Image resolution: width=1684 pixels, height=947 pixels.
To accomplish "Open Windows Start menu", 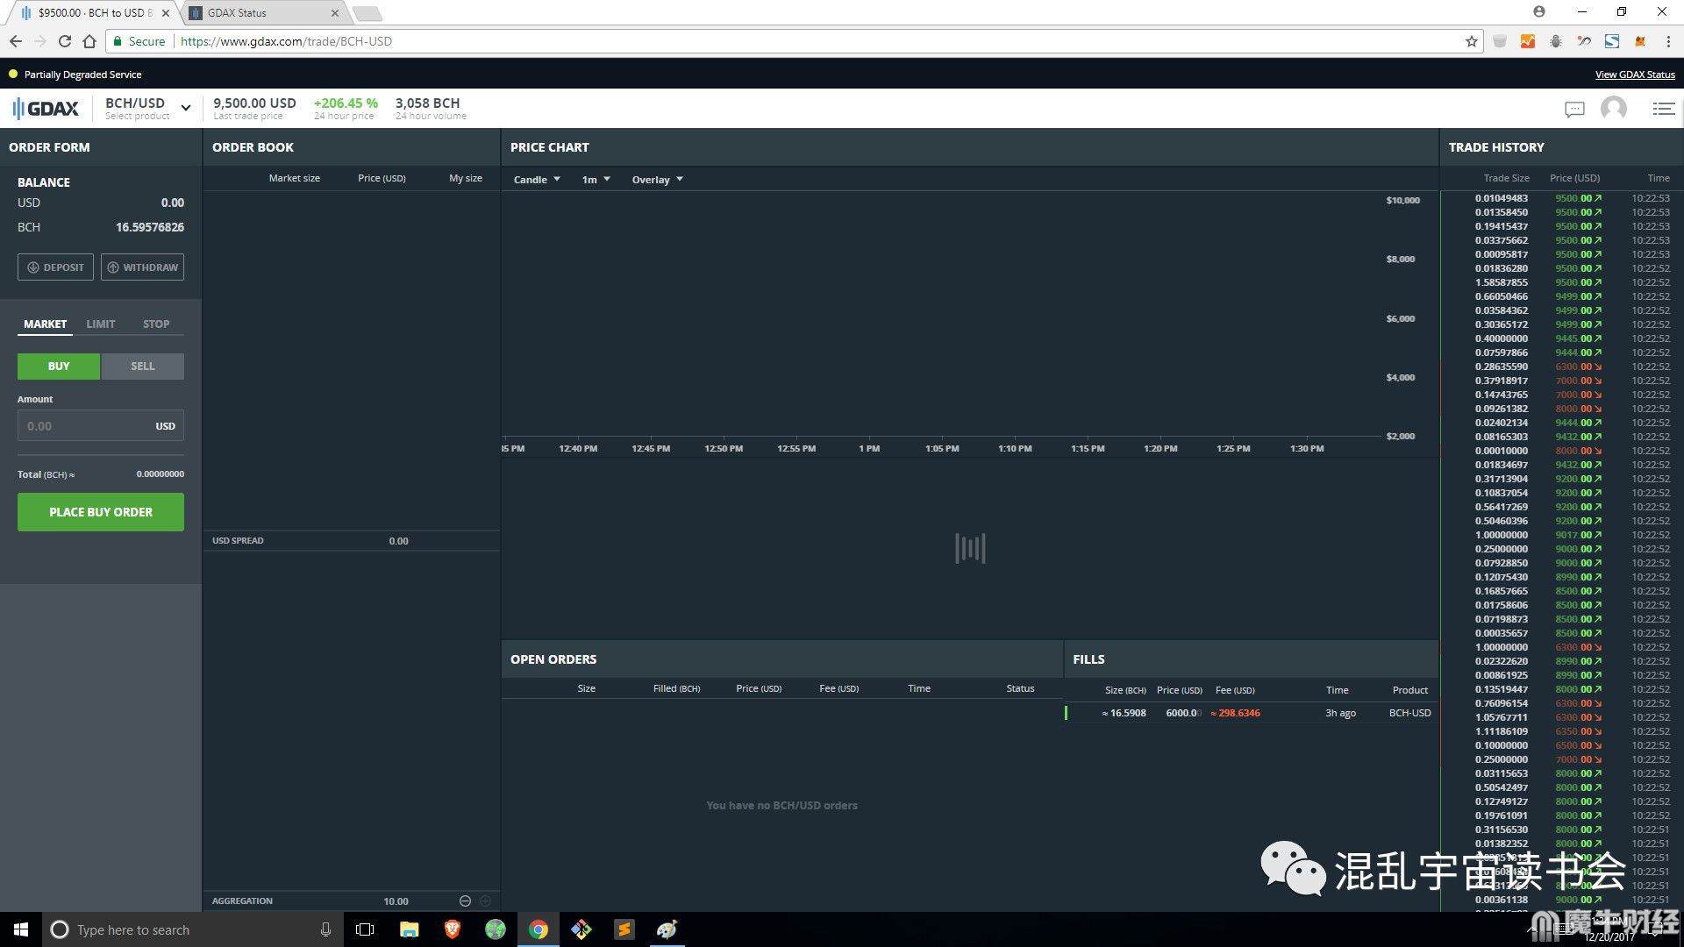I will tap(21, 929).
